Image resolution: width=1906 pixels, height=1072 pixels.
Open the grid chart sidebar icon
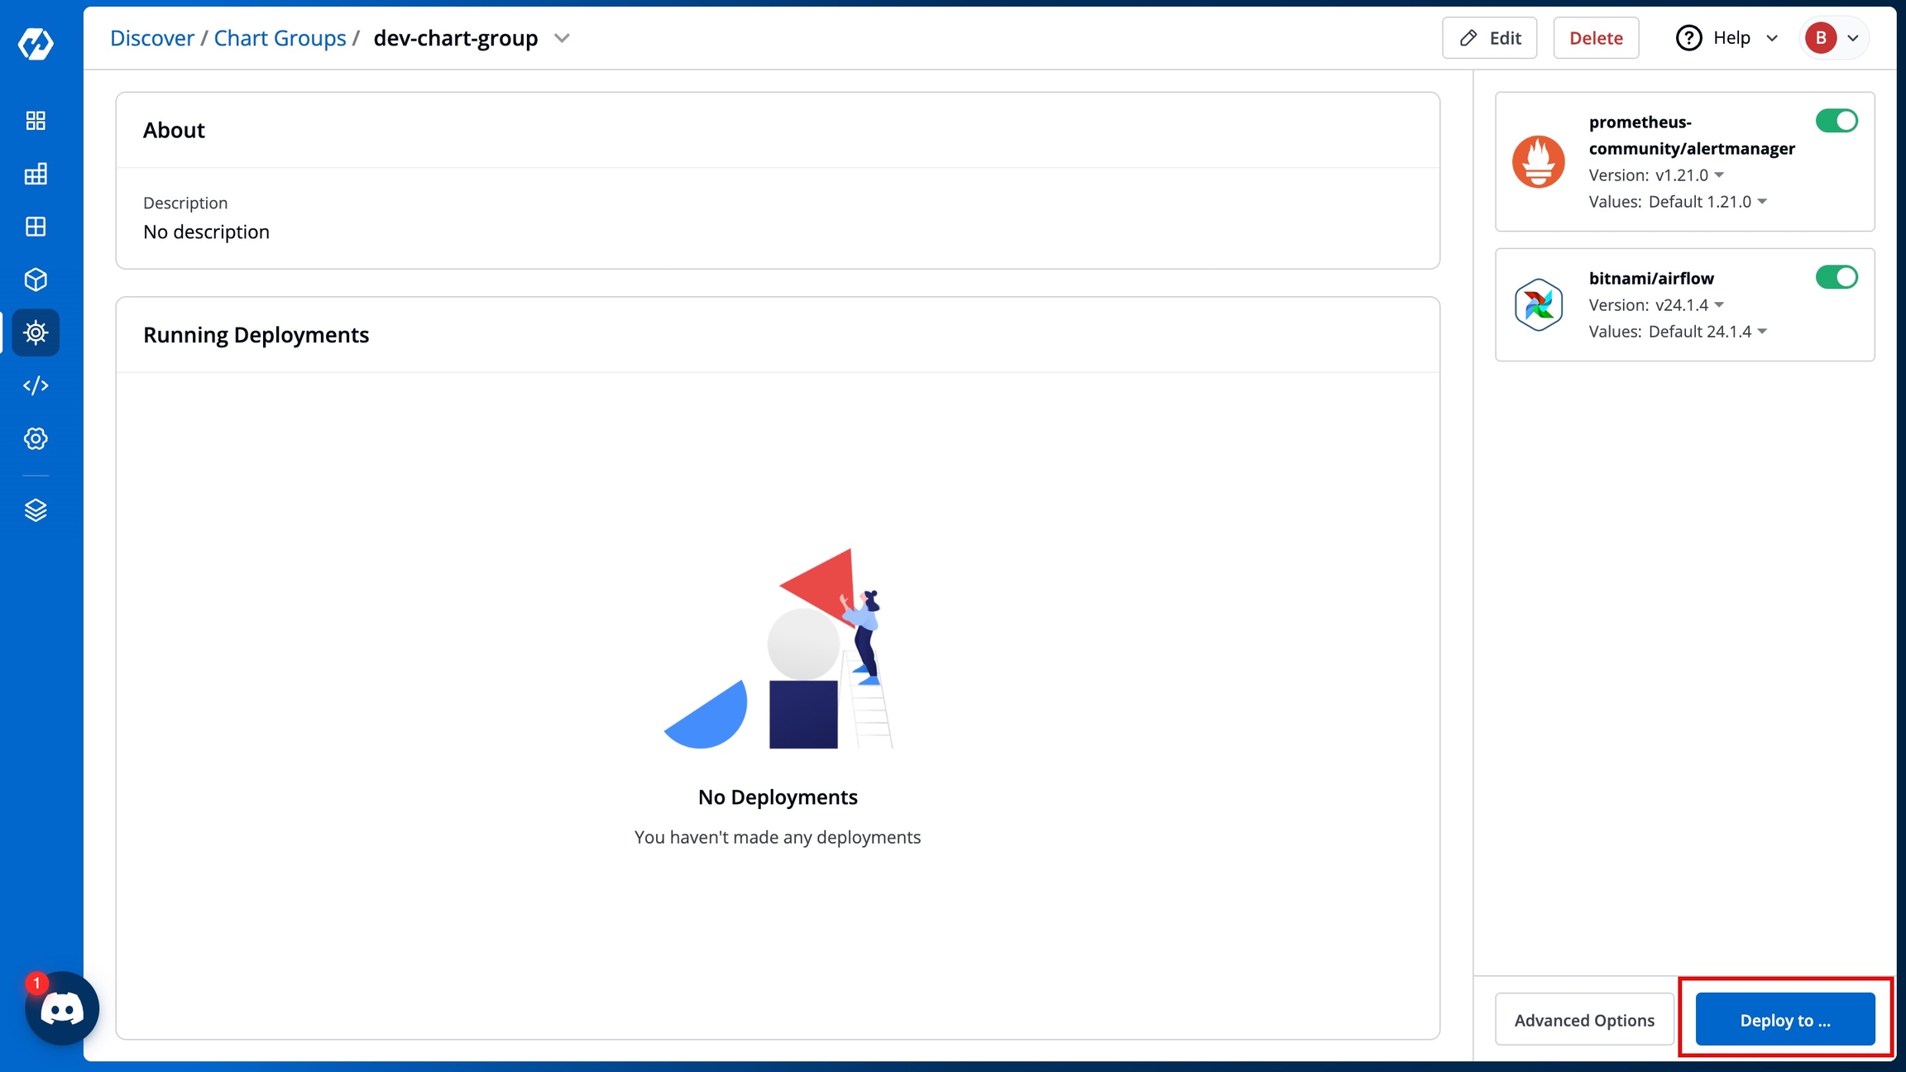point(36,174)
